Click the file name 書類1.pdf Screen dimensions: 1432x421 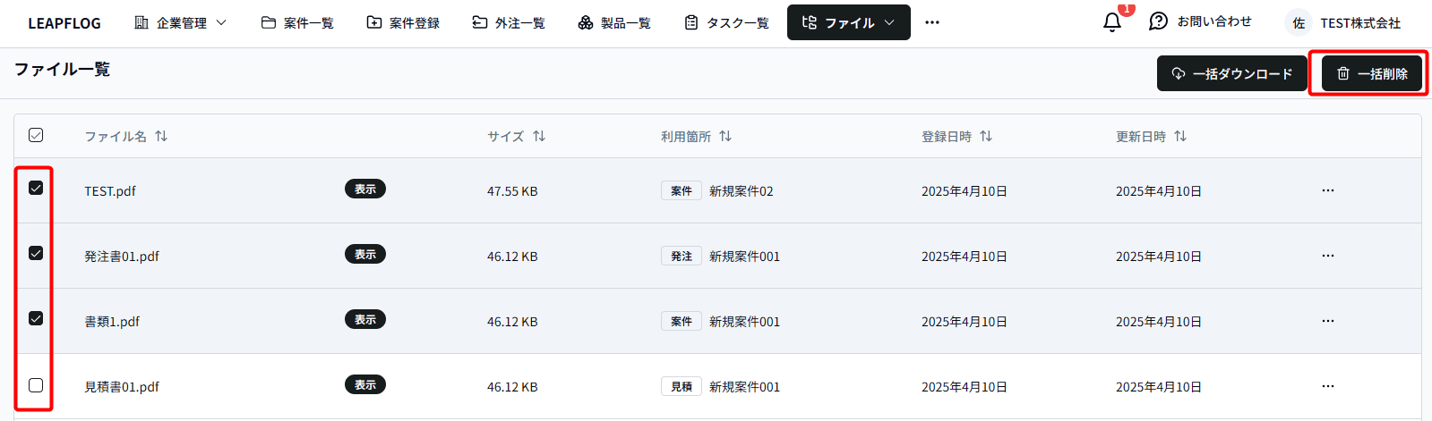click(112, 322)
